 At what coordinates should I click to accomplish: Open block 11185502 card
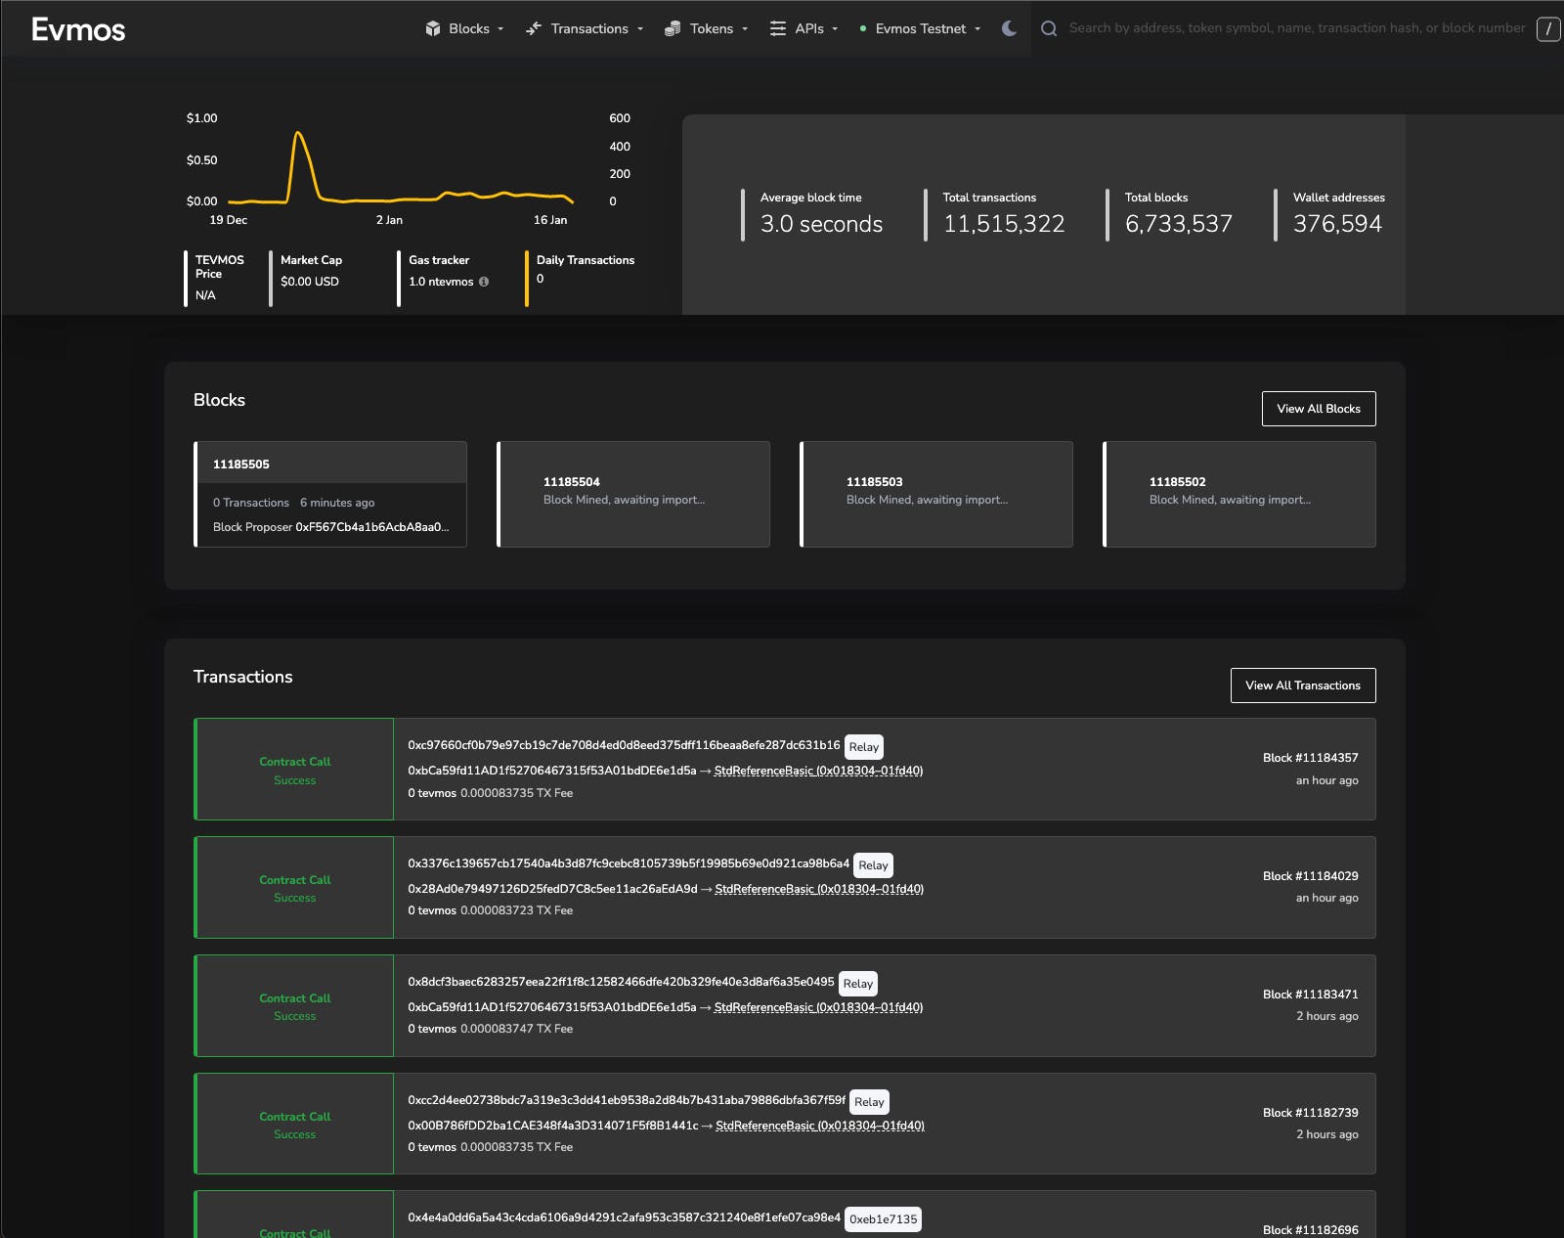point(1239,494)
